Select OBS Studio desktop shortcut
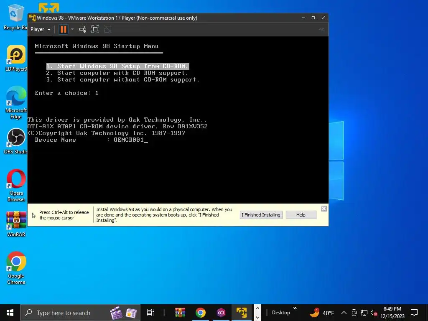Image resolution: width=428 pixels, height=321 pixels. pos(16,141)
